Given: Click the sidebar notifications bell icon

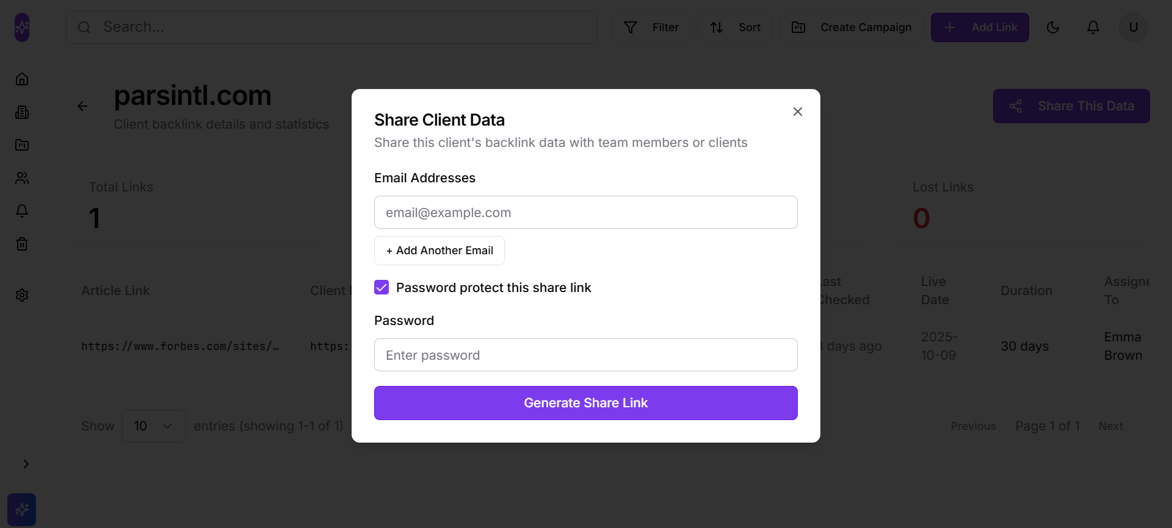Looking at the screenshot, I should tap(22, 211).
